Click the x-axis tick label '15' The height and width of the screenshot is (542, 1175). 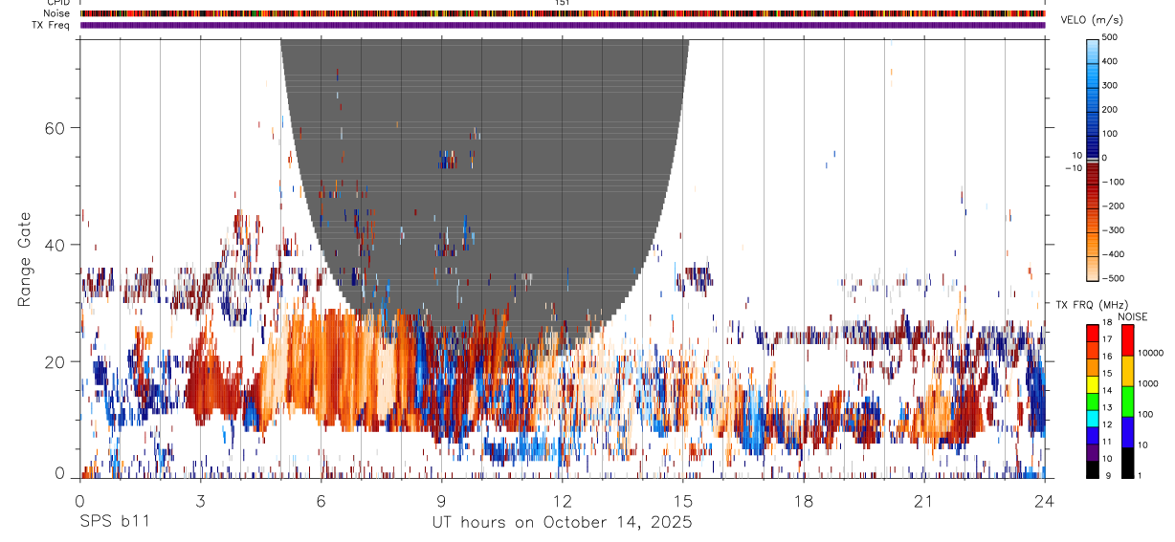(683, 501)
